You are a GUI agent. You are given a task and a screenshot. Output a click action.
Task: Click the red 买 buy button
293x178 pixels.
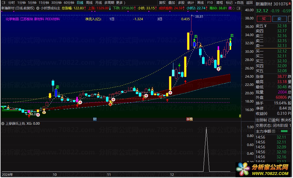pos(264,19)
